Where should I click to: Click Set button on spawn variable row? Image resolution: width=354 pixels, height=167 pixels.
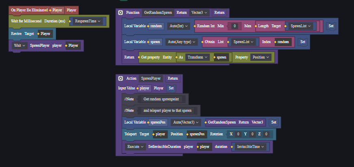(303, 42)
